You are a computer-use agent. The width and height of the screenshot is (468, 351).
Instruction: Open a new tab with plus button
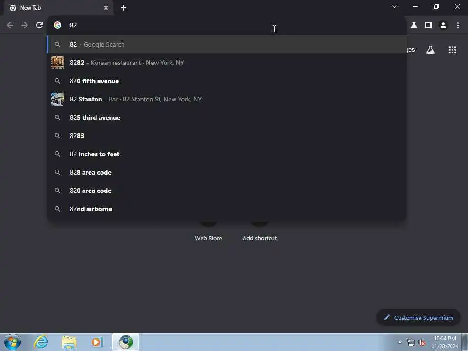[x=123, y=8]
